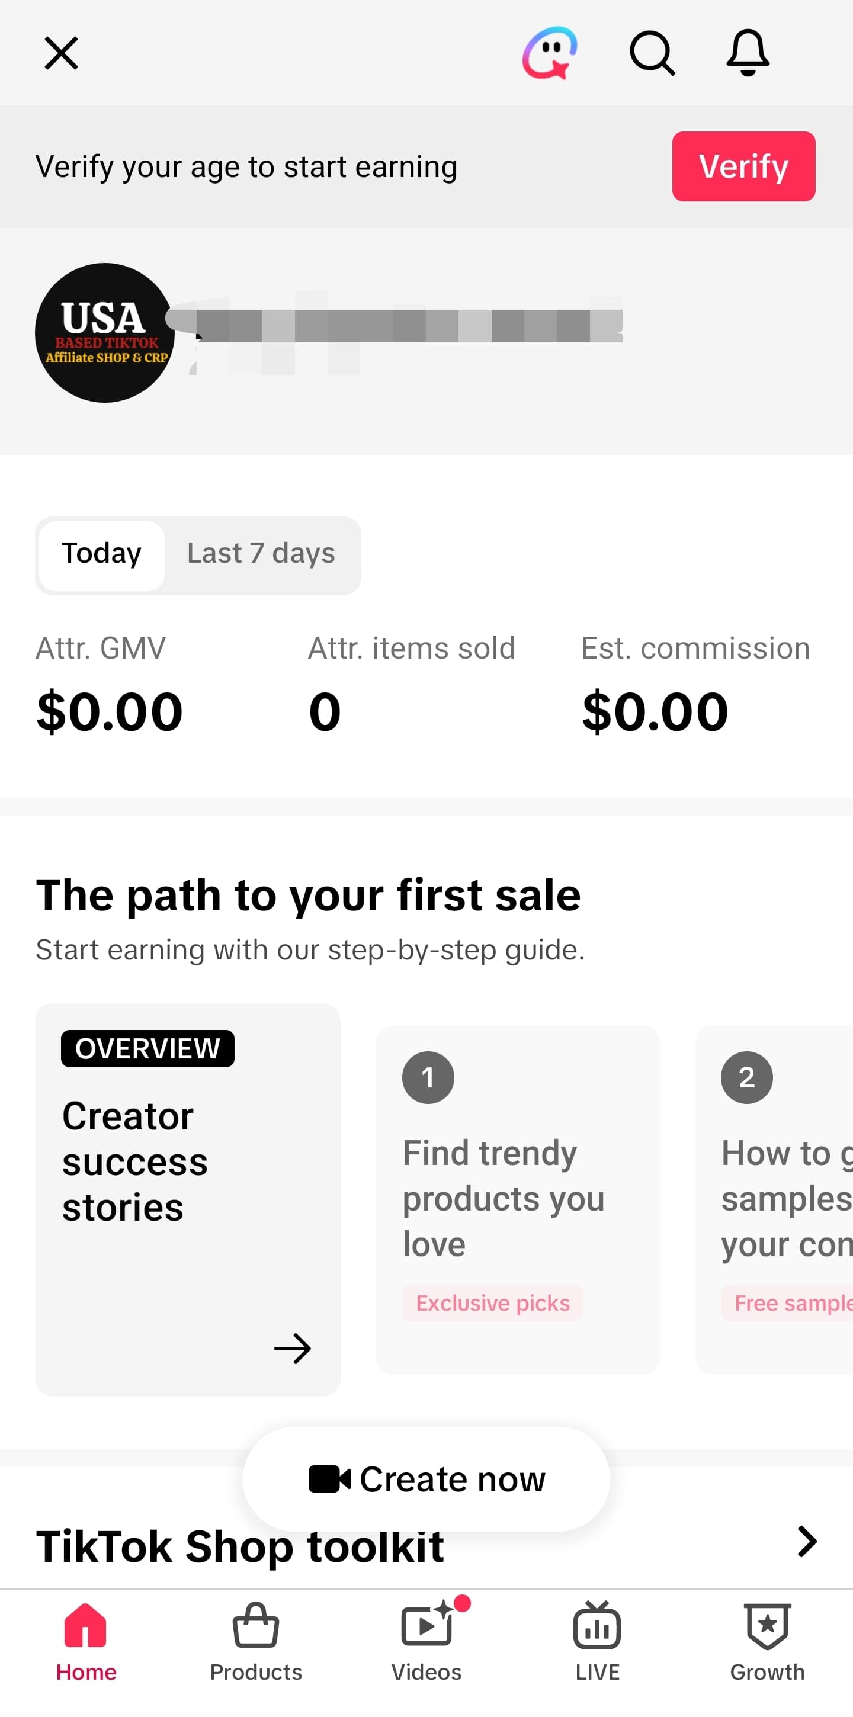Click the Exclusive picks tag
Viewport: 853px width, 1717px height.
(x=492, y=1302)
